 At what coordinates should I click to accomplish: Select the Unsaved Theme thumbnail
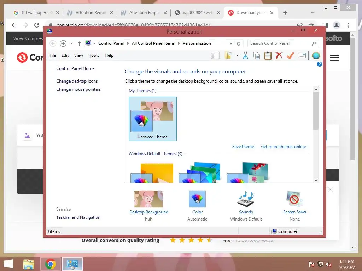pos(153,119)
